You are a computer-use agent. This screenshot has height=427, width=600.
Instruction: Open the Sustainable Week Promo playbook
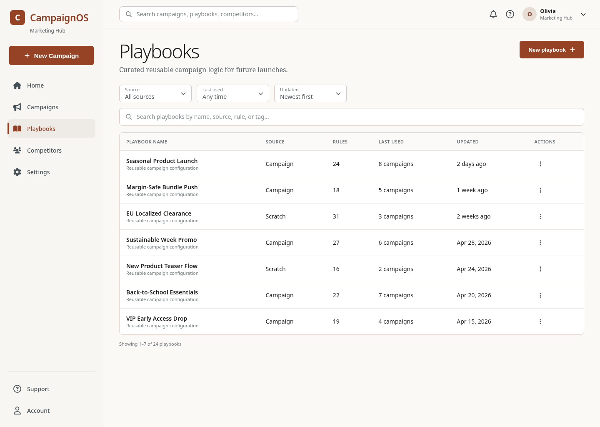point(161,240)
